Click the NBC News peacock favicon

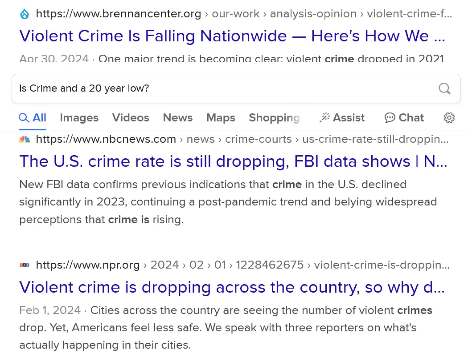(x=25, y=140)
